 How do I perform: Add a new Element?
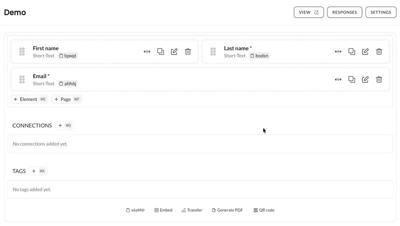click(x=29, y=99)
